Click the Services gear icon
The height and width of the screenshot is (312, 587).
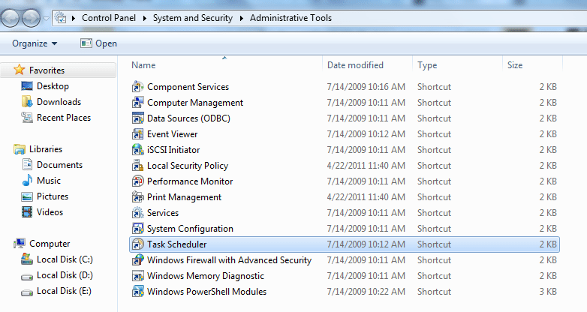(138, 213)
